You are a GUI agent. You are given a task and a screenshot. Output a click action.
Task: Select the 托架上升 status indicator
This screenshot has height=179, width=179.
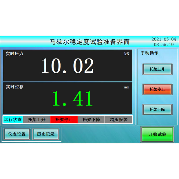click(36, 120)
